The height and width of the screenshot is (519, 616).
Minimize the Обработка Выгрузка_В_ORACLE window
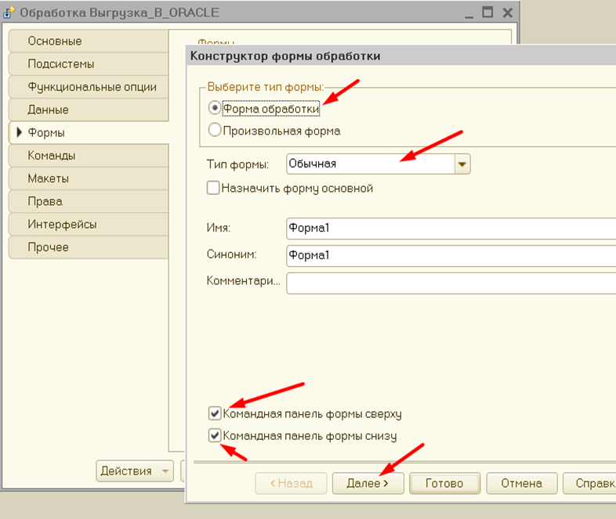point(469,13)
